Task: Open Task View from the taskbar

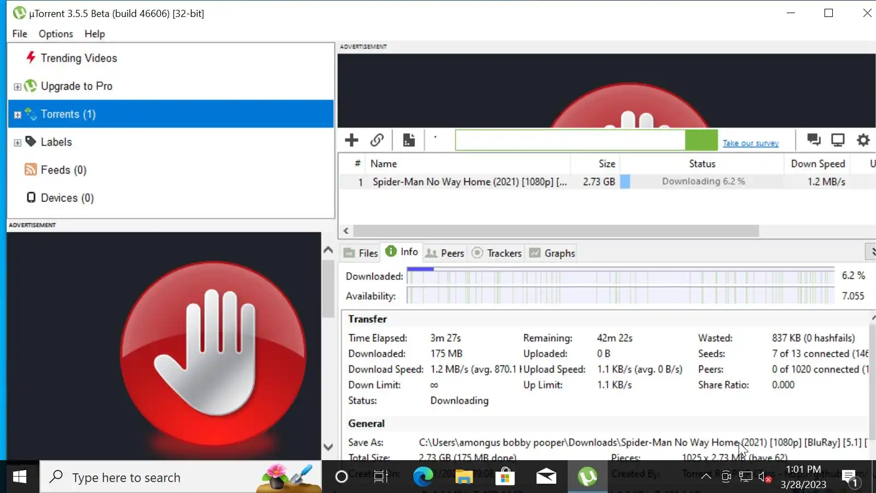Action: point(381,477)
